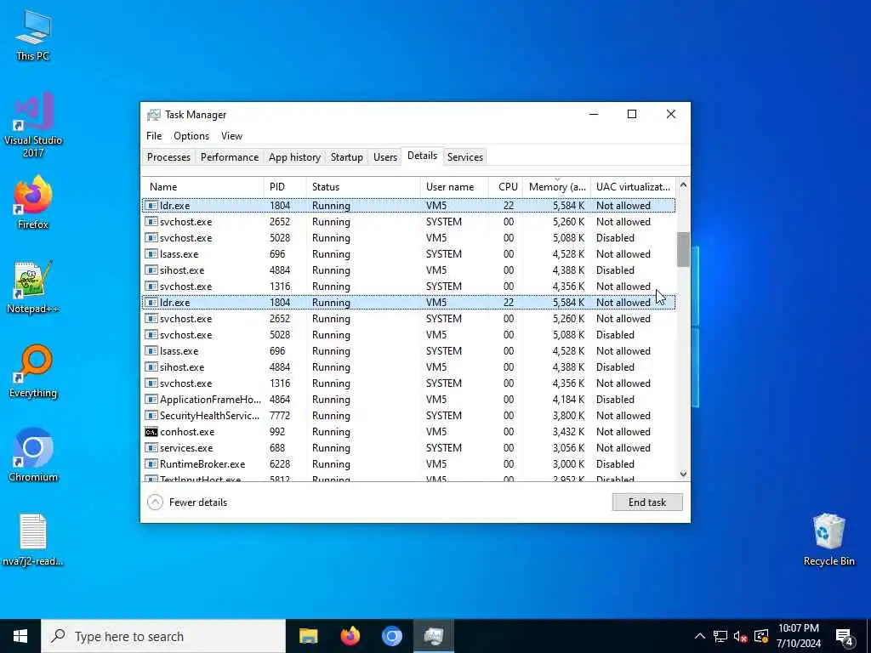Select the Notepad++ desktop shortcut
The image size is (871, 653).
[x=33, y=287]
